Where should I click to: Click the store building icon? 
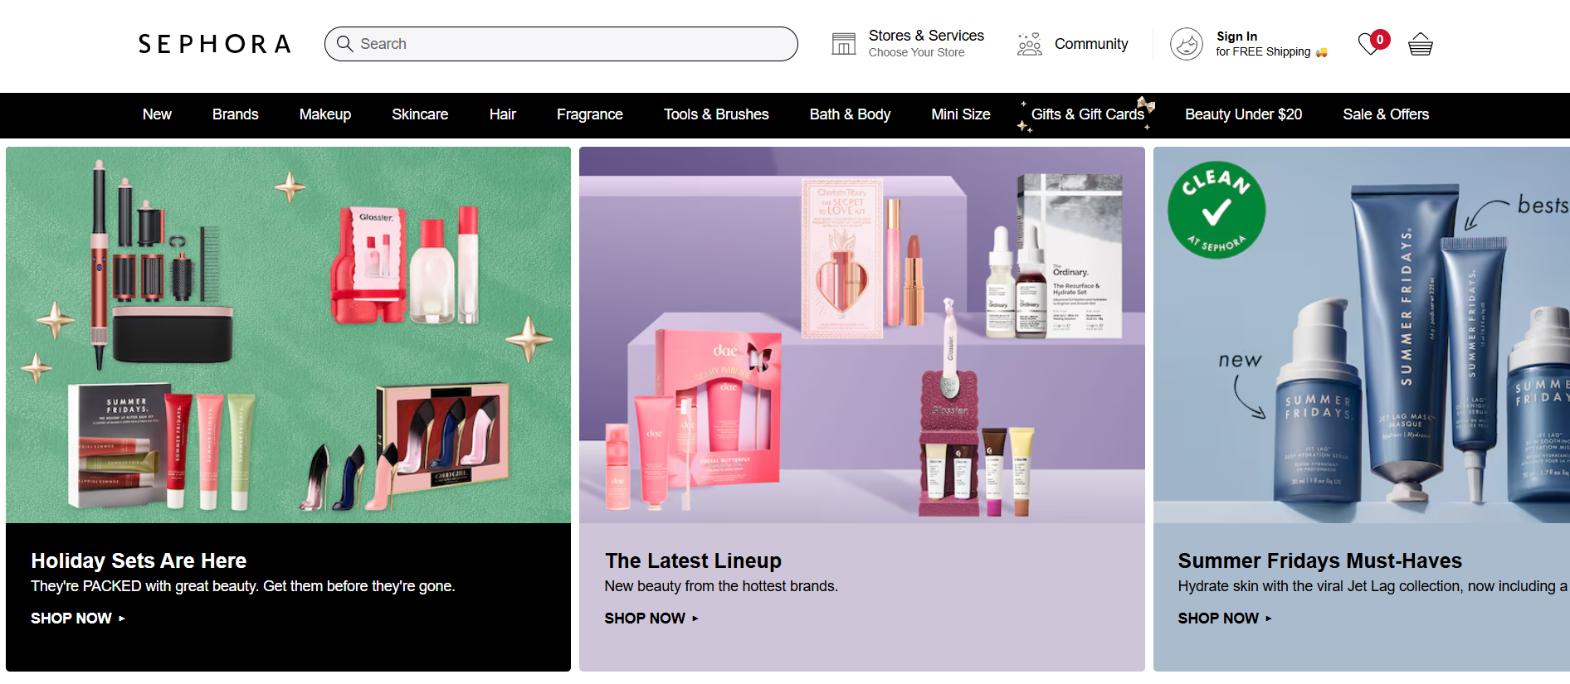[844, 44]
